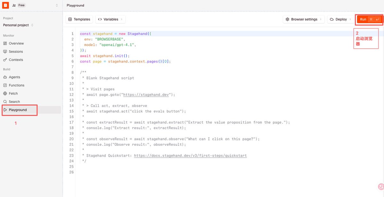Click the Project label in sidebar

(x=8, y=18)
